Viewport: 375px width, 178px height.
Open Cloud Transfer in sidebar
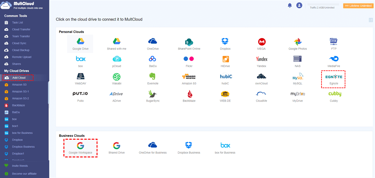pos(21,29)
